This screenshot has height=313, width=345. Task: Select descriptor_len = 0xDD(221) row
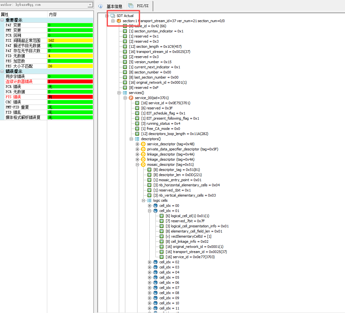pos(178,175)
